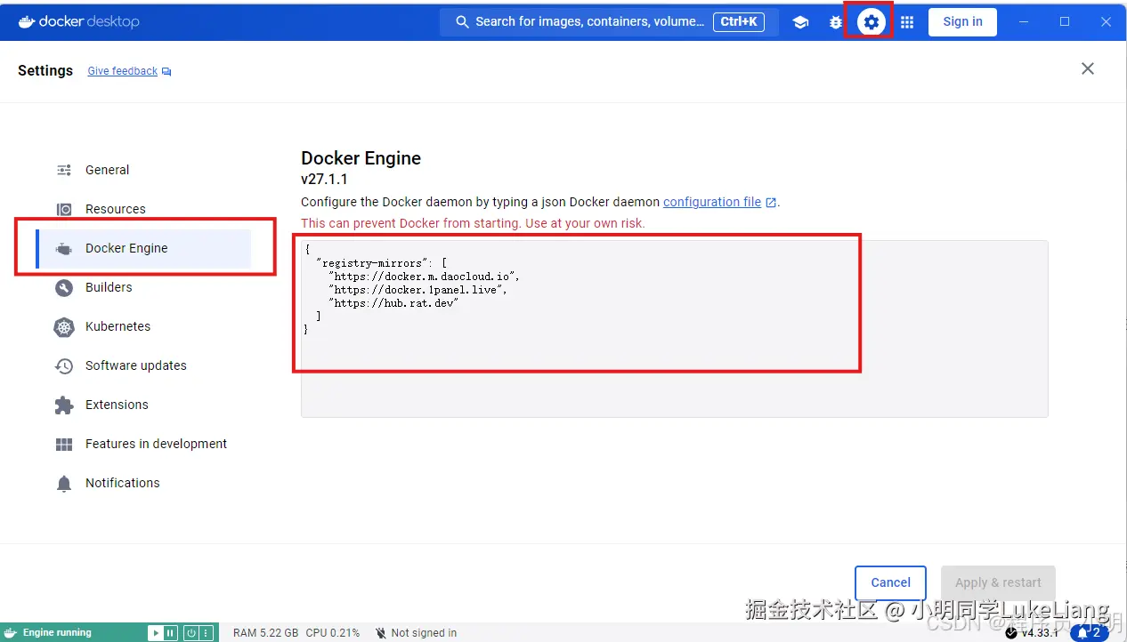Open the Resources settings tab
Viewport: 1127px width, 642px height.
143,209
